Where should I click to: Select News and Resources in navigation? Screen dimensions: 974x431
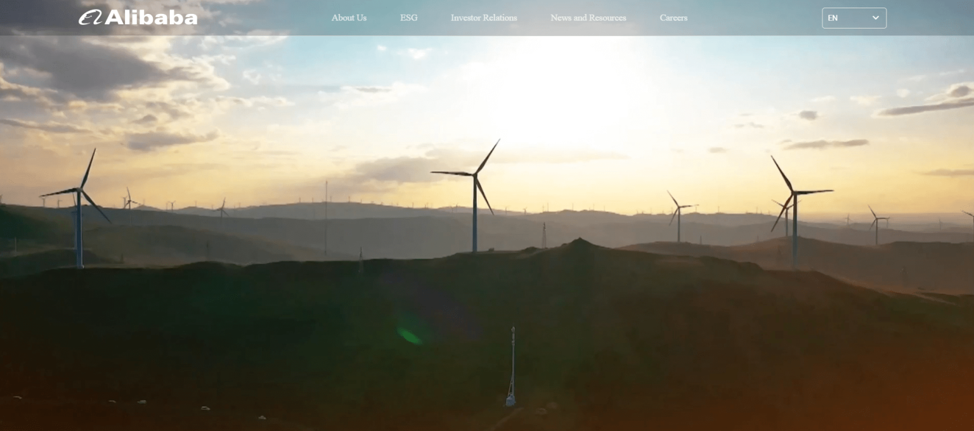tap(588, 18)
